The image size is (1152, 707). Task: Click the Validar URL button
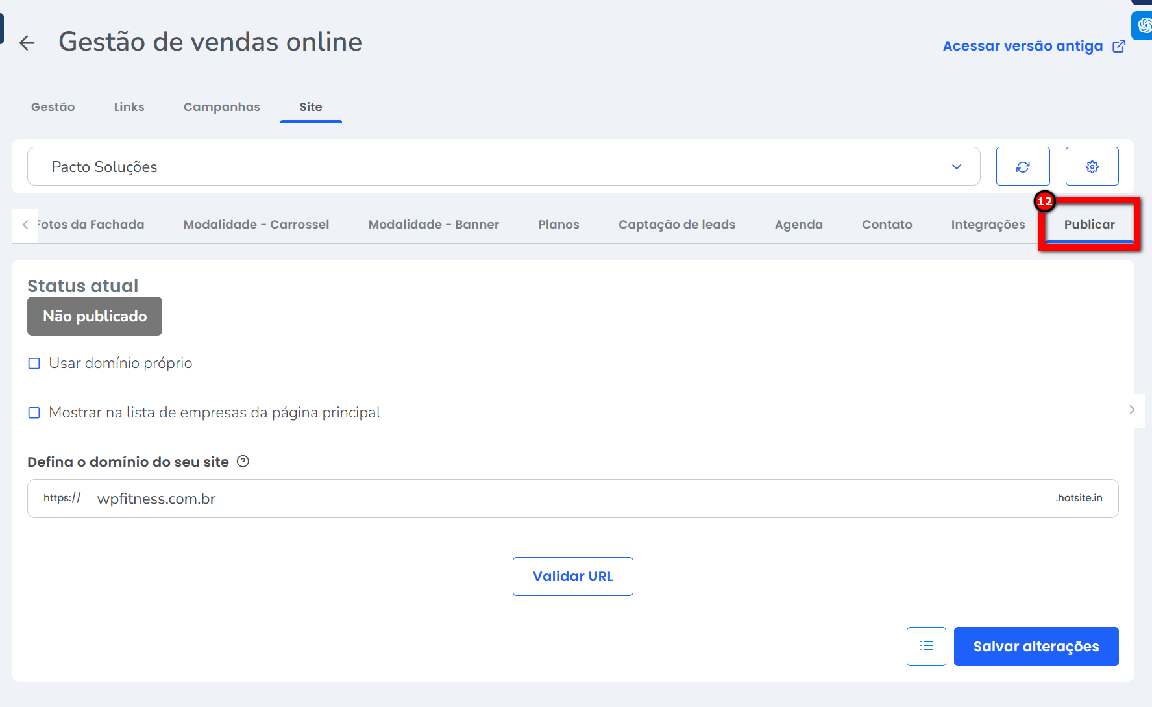tap(572, 577)
